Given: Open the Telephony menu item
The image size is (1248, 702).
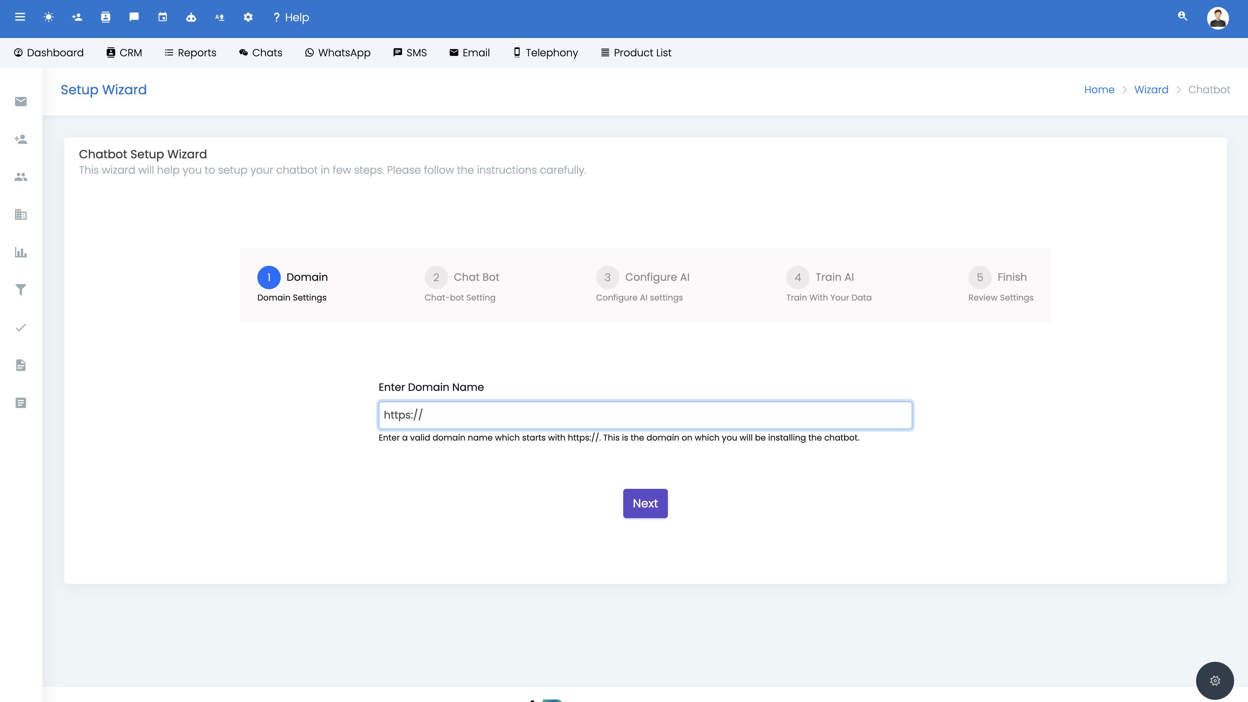Looking at the screenshot, I should [545, 53].
